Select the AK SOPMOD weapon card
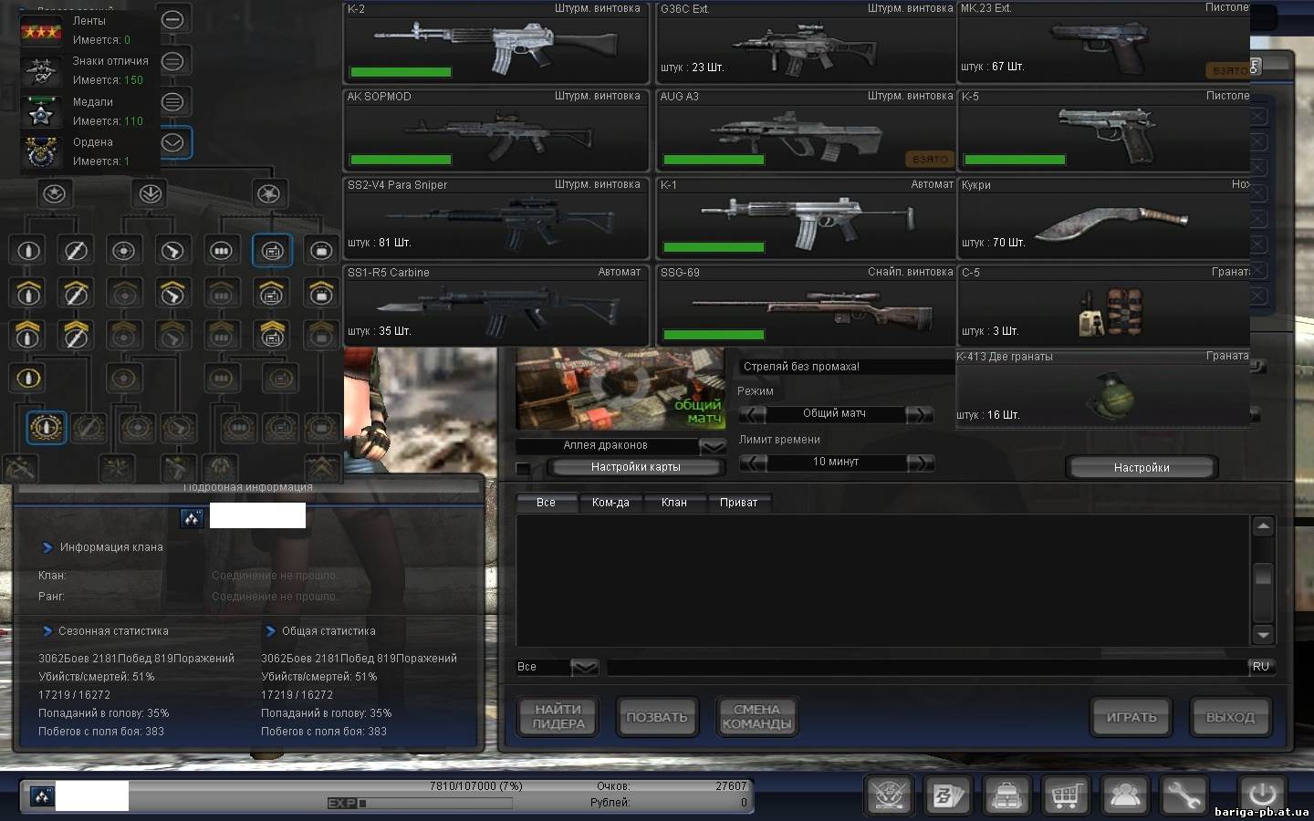Image resolution: width=1314 pixels, height=821 pixels. click(495, 130)
